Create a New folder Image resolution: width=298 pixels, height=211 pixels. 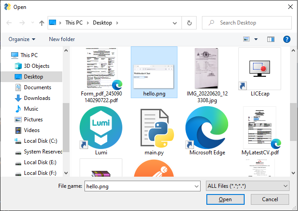[62, 39]
